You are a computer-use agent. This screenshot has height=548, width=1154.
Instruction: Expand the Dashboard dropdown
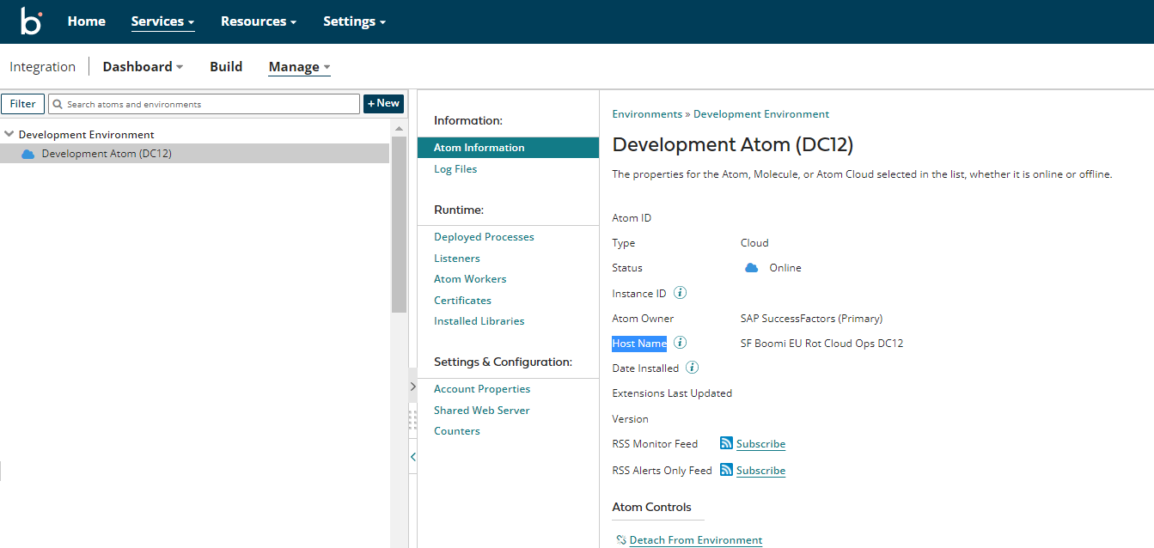143,66
